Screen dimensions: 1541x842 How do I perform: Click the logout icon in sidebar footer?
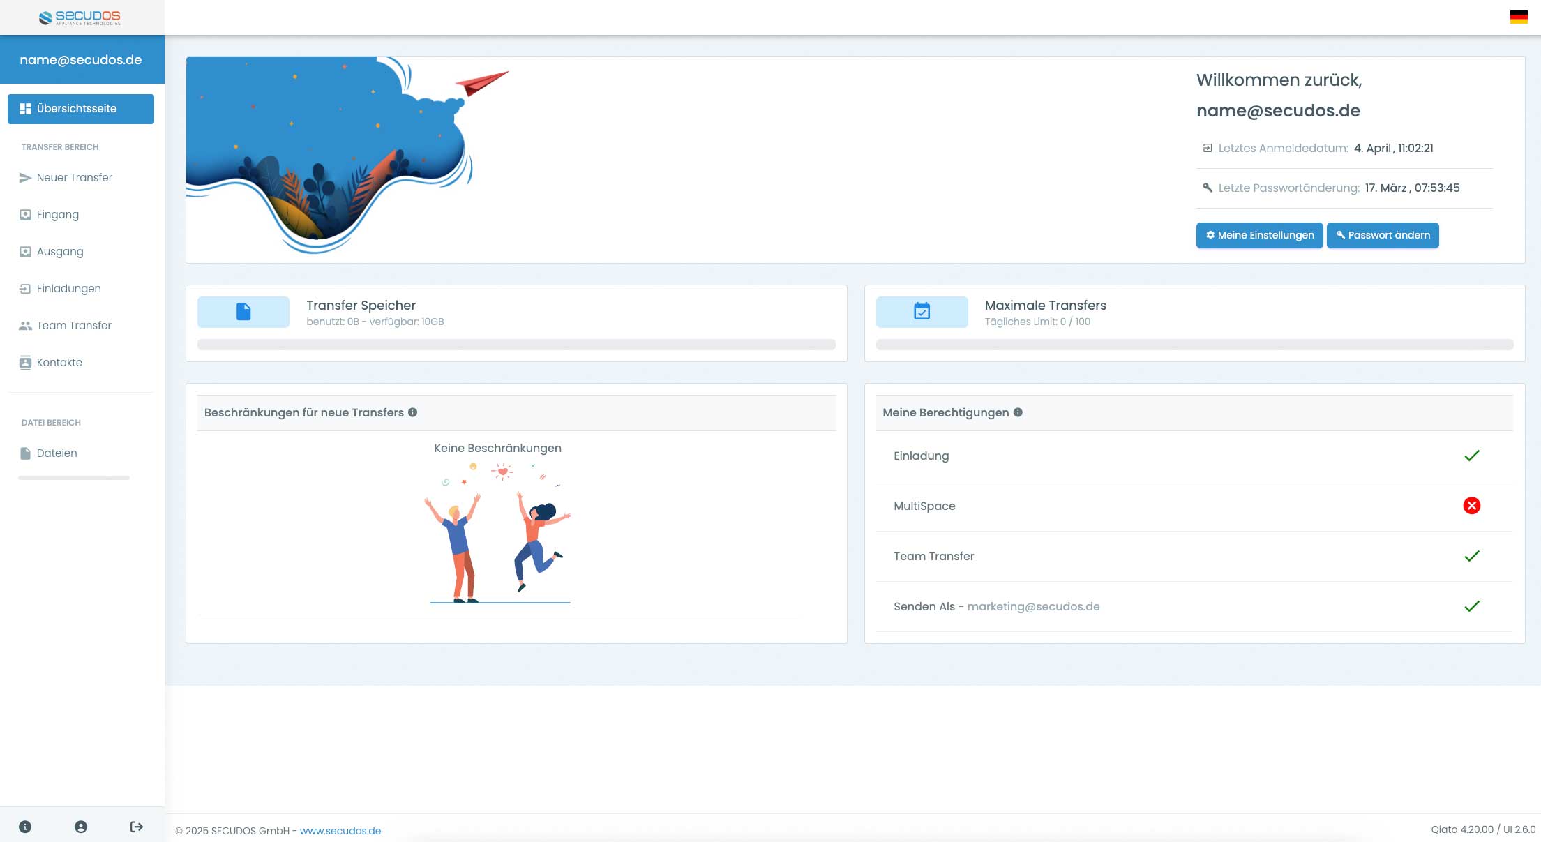click(137, 827)
